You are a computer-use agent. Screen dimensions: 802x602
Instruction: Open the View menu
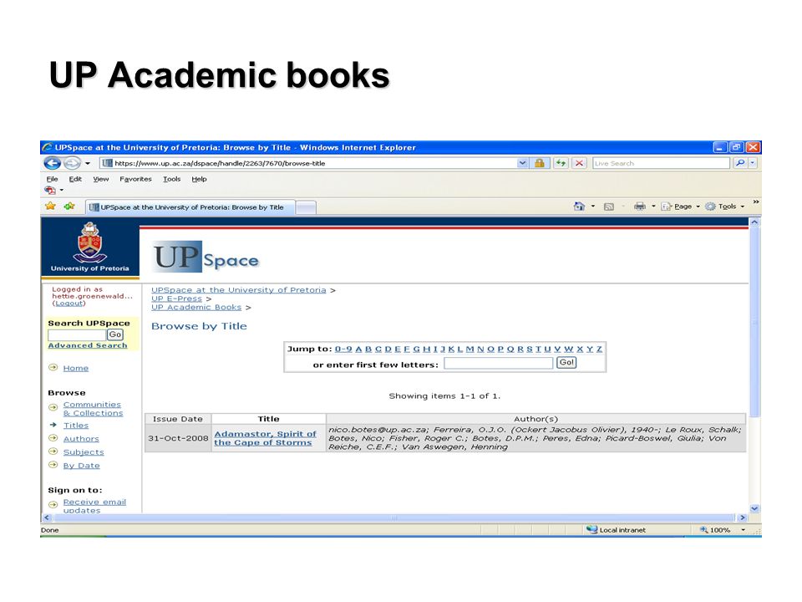101,179
